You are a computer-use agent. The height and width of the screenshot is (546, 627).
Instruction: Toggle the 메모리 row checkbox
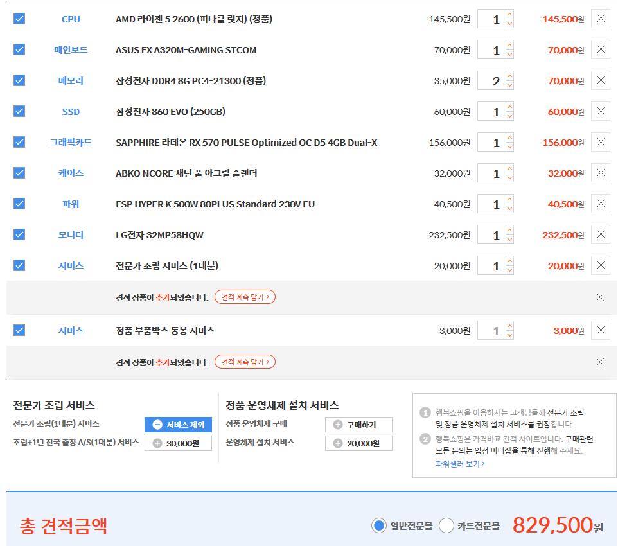click(x=19, y=80)
